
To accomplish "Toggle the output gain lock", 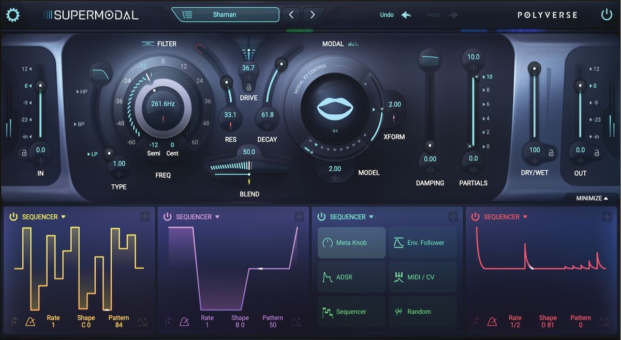I will [597, 153].
